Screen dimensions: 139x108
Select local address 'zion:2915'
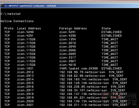tap(25, 83)
